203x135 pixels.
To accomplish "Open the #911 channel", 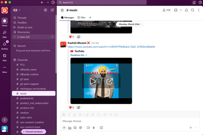I will point(34,65).
